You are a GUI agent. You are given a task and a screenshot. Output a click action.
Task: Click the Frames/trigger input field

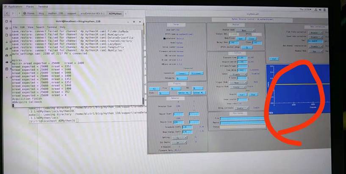point(242,66)
